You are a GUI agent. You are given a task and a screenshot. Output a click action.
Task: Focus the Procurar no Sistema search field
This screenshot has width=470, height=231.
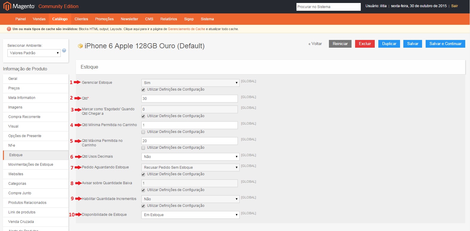[329, 7]
